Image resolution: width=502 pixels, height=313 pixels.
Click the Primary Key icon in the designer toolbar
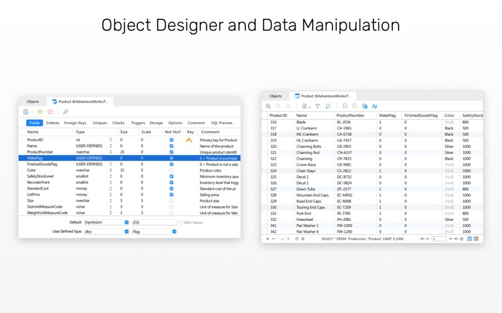(x=66, y=112)
